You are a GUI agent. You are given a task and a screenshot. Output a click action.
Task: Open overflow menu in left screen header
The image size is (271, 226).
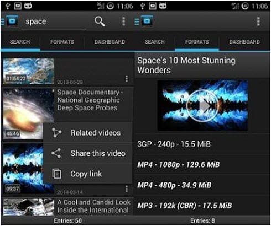click(124, 21)
